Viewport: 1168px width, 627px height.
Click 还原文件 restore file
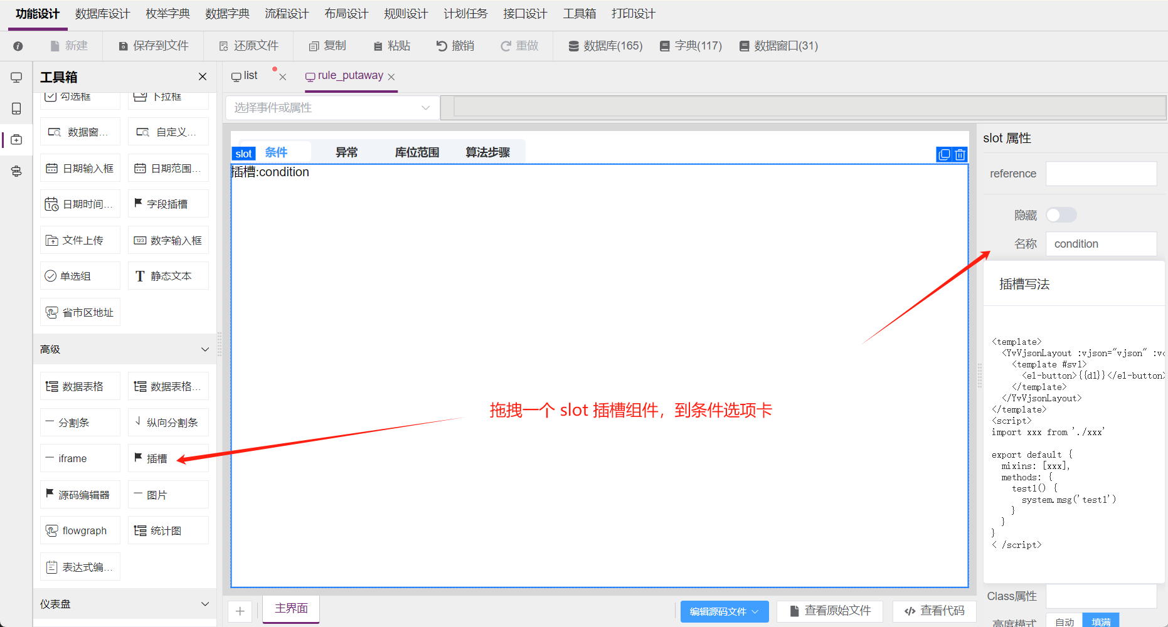[249, 46]
